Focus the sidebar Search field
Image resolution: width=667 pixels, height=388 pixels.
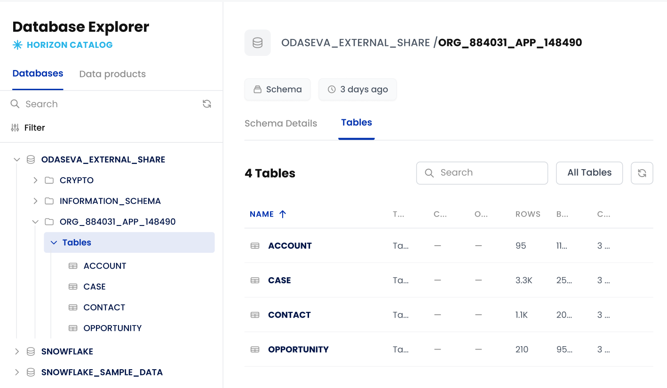(x=105, y=104)
